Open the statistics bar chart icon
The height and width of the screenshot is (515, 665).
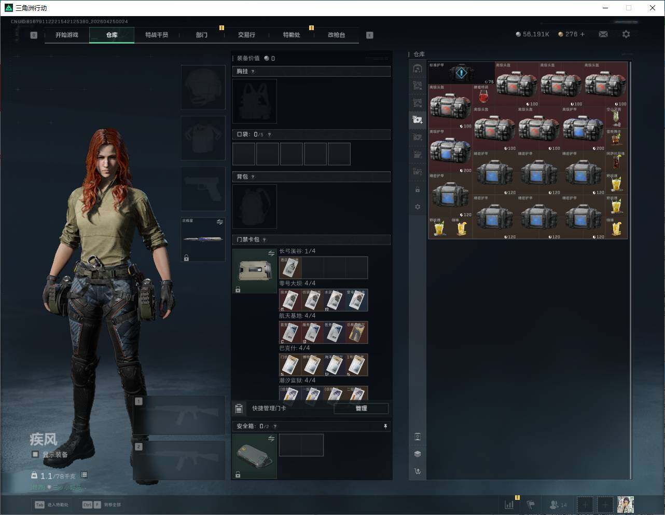pos(509,504)
